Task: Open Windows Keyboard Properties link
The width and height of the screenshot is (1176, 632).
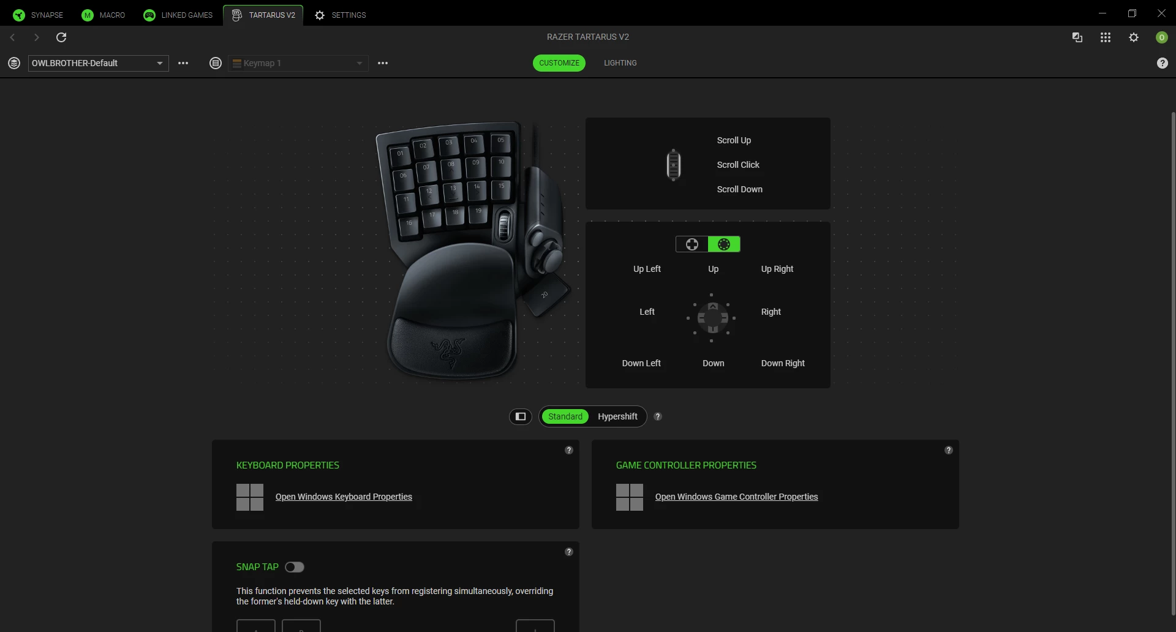Action: tap(344, 497)
